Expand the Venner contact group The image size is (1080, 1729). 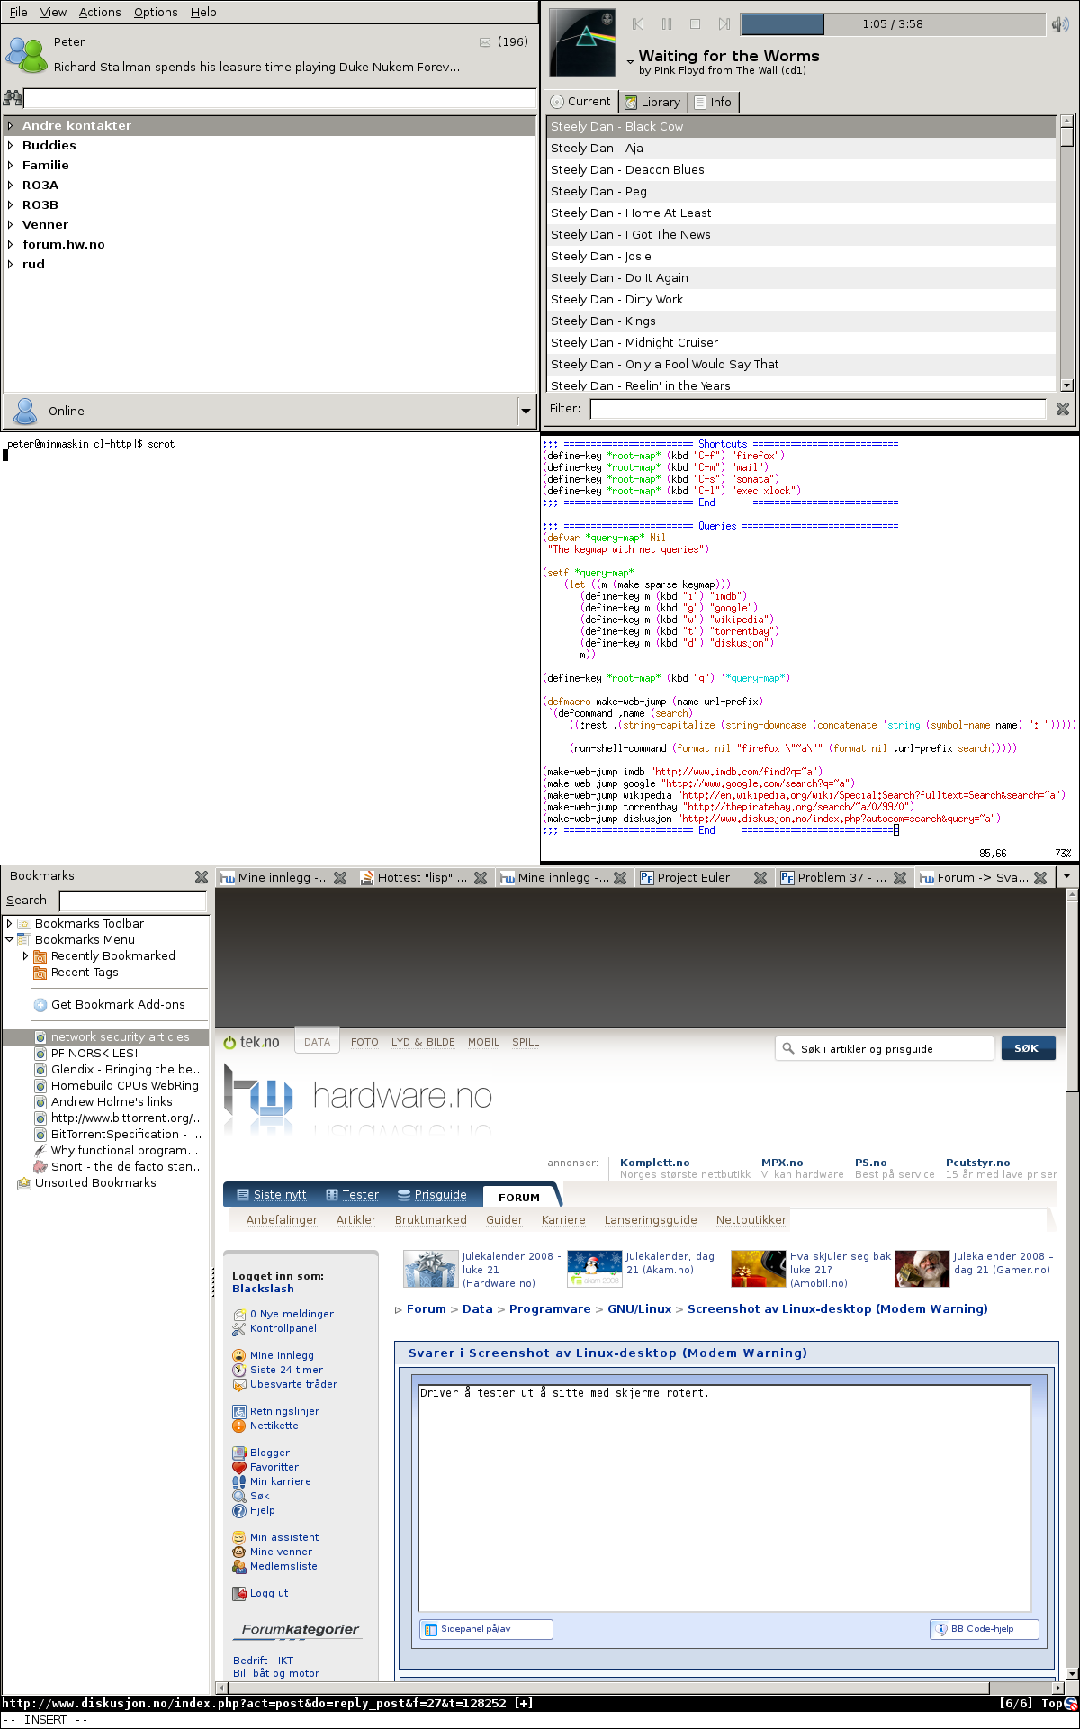point(11,224)
